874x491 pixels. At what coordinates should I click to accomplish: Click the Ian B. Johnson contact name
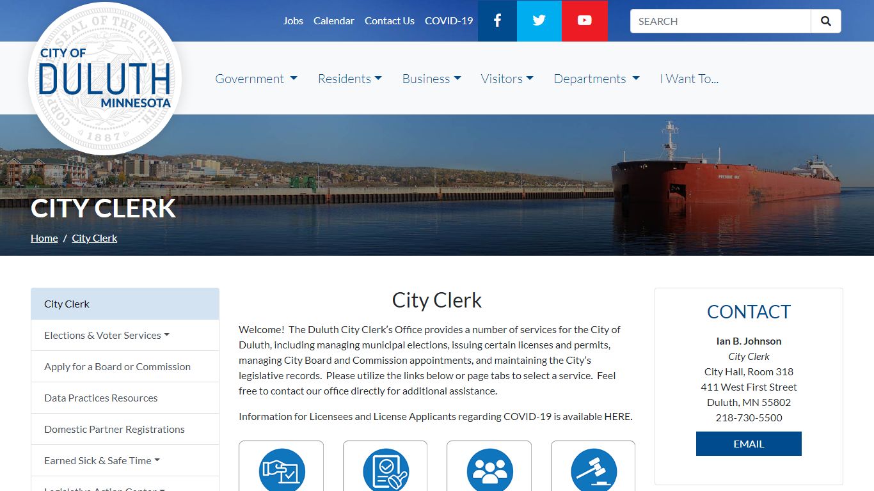click(749, 341)
